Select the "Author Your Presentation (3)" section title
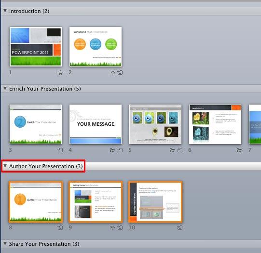Screen dimensions: 261x253 [x=46, y=166]
